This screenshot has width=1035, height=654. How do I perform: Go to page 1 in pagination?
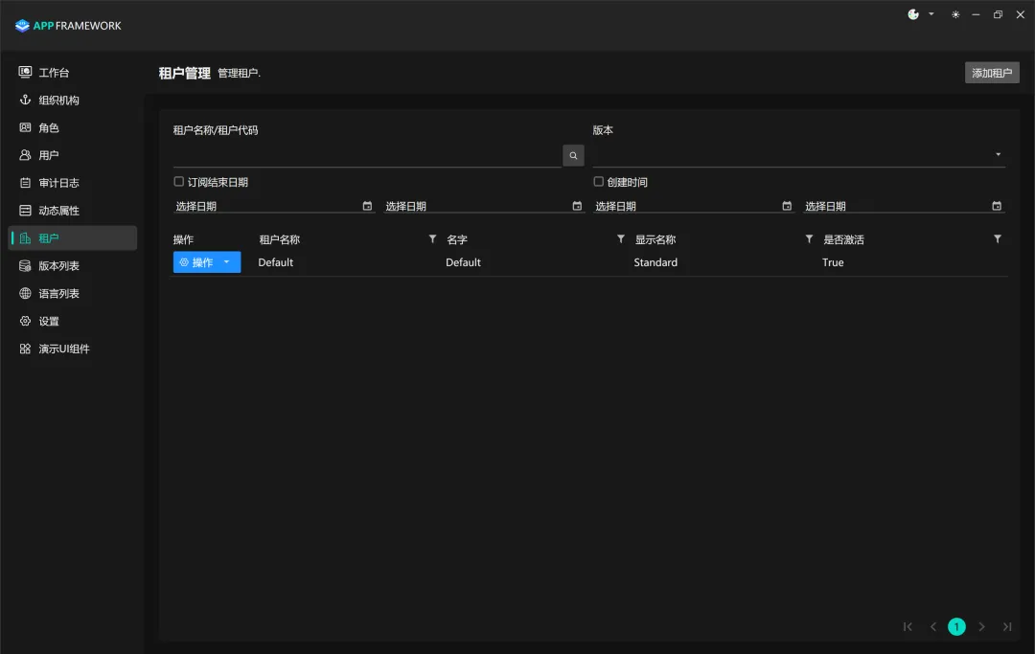[x=956, y=626]
